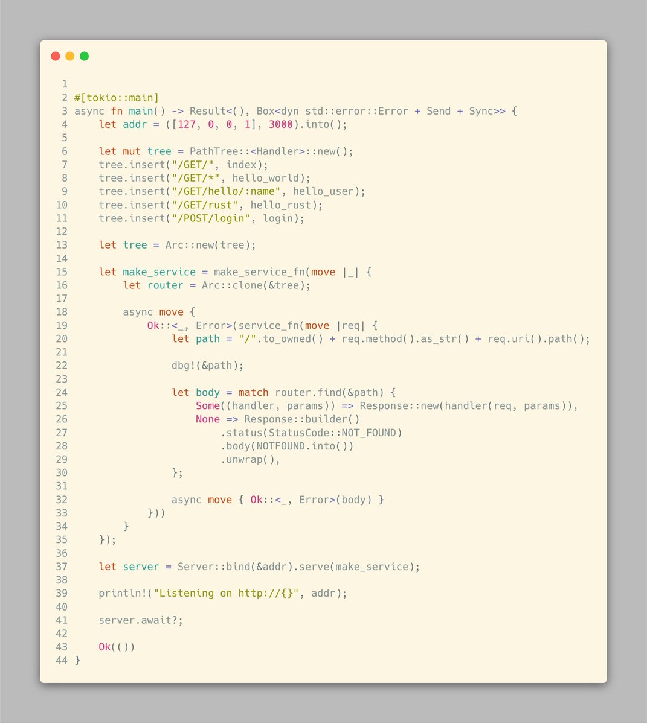Click the Ok(()) expression on line 43
Viewport: 647px width, 724px height.
[117, 646]
